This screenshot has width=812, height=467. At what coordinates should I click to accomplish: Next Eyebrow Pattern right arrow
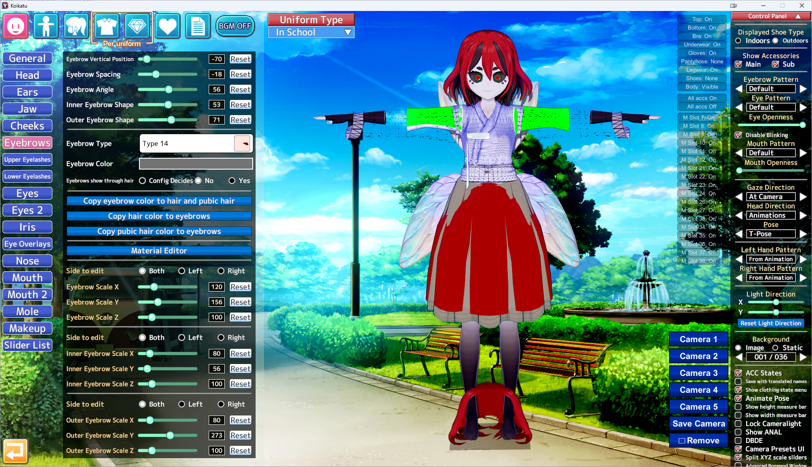[x=803, y=89]
